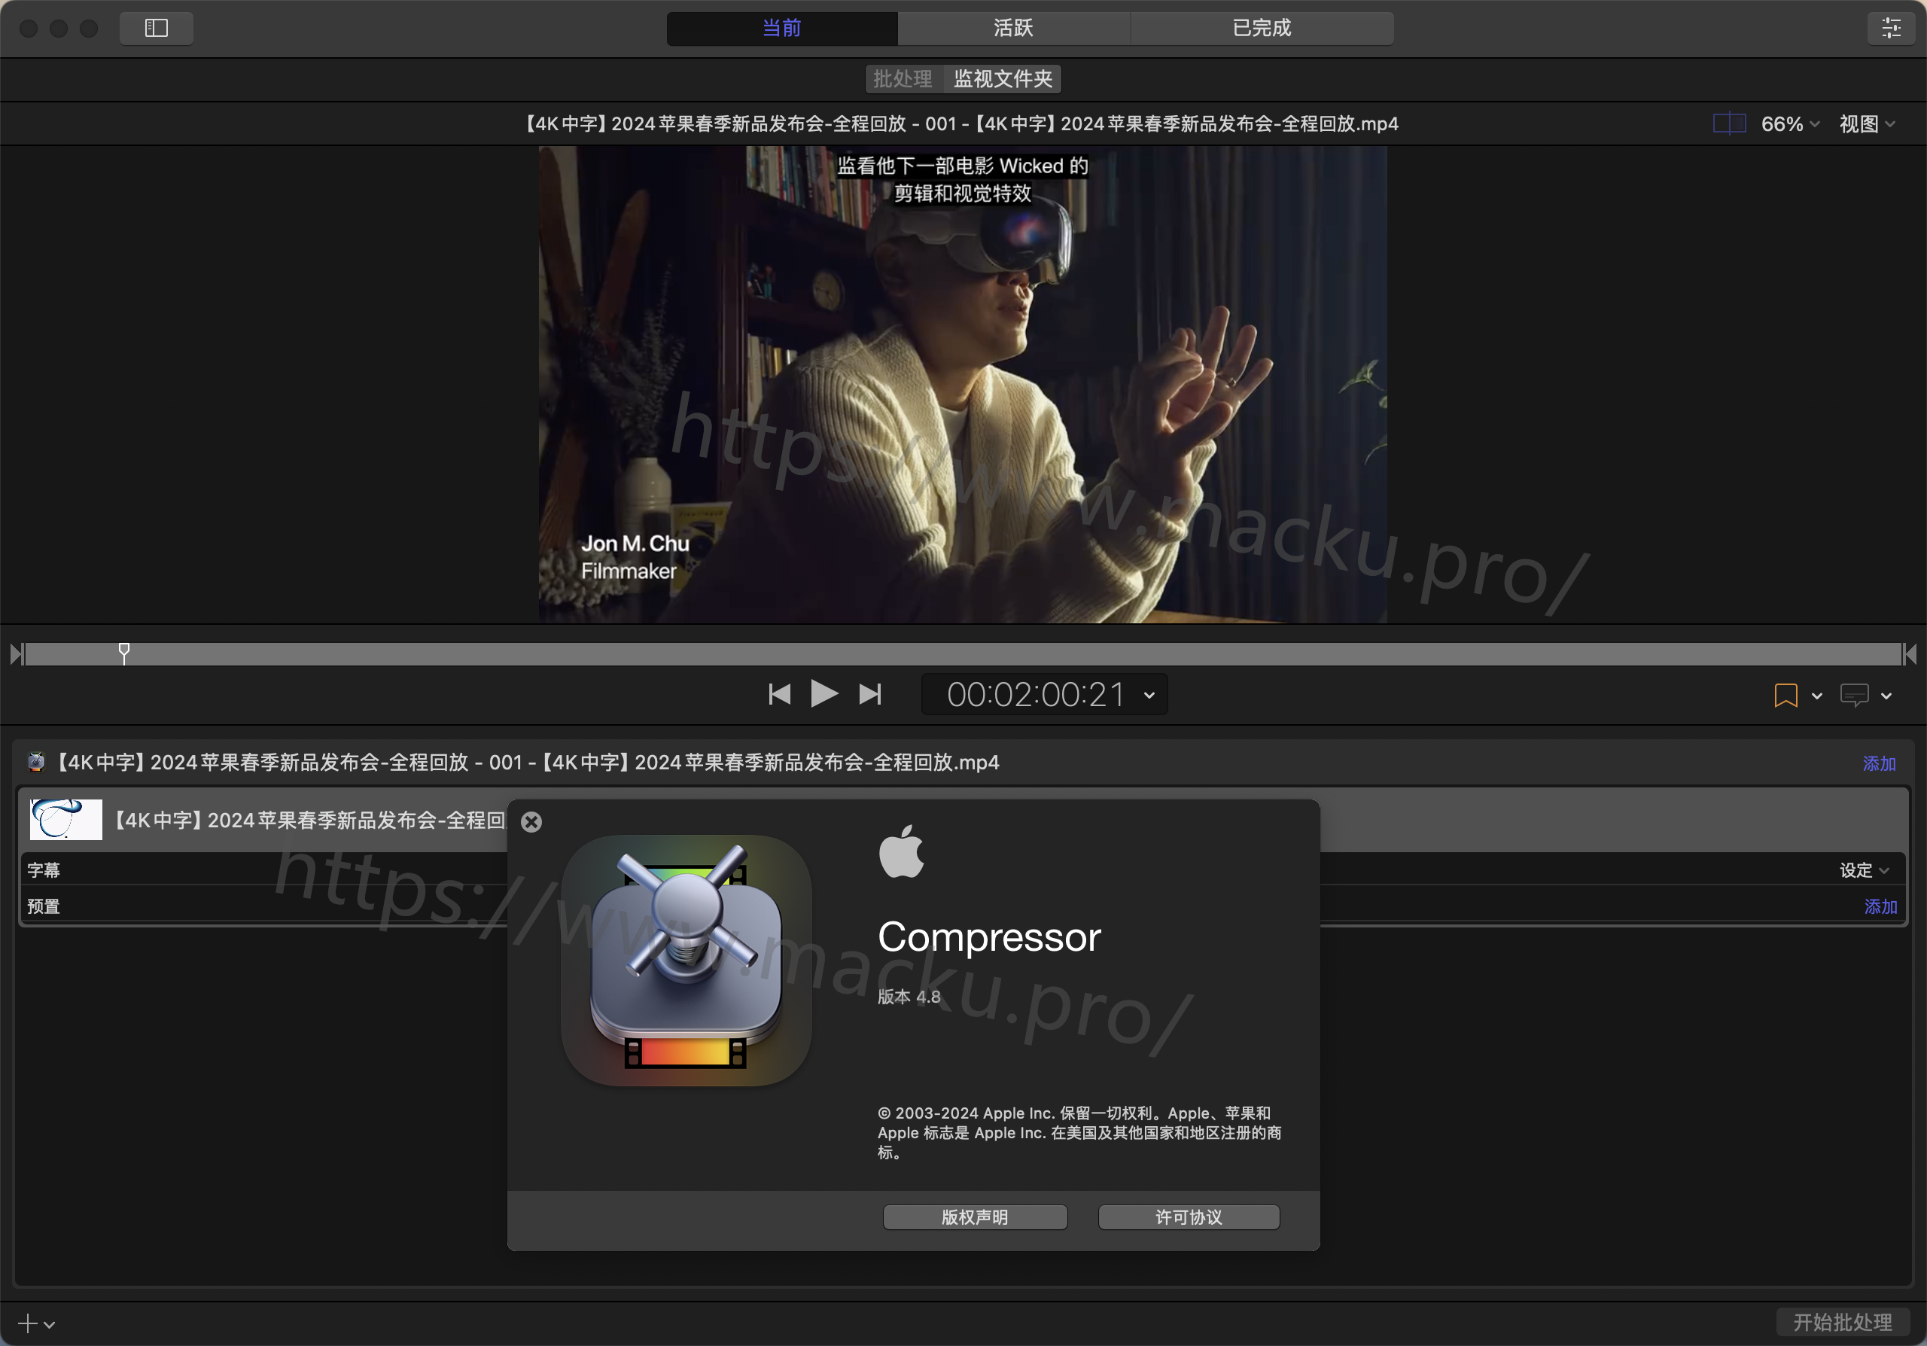Screen dimensions: 1927x1346
Task: Switch to the 已完成 tab
Action: (x=1262, y=28)
